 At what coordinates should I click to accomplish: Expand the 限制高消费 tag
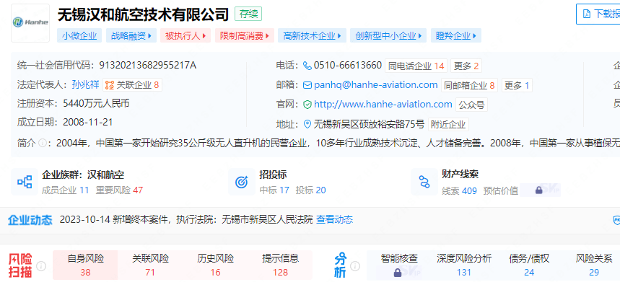pos(245,36)
